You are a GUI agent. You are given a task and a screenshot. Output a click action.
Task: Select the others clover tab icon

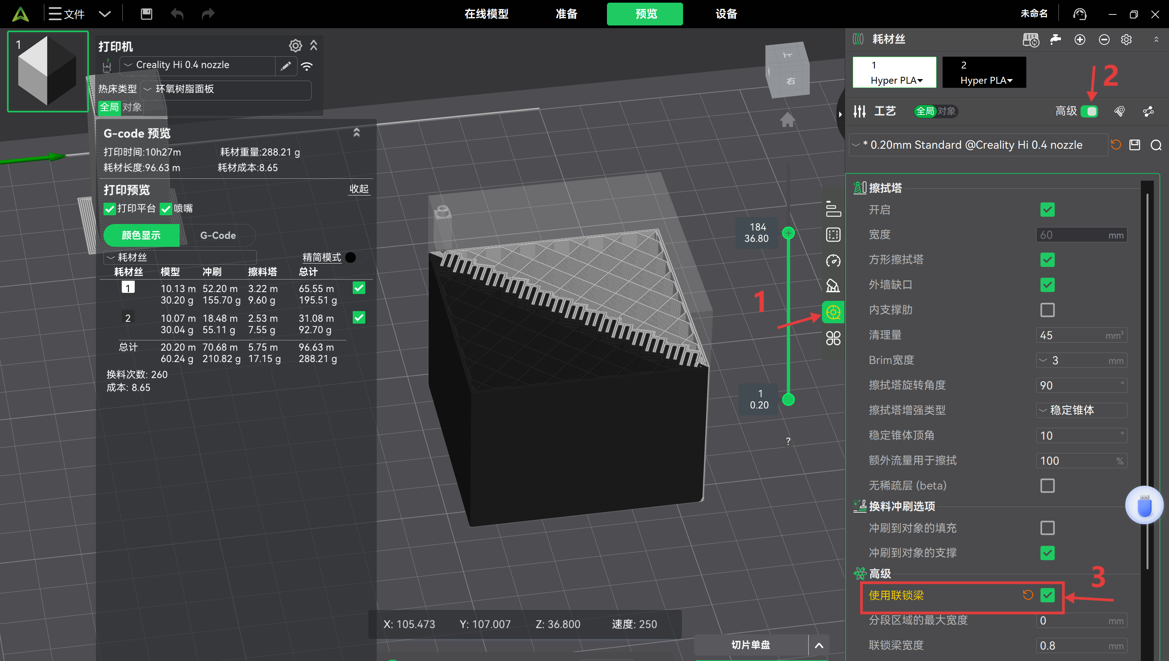[833, 338]
